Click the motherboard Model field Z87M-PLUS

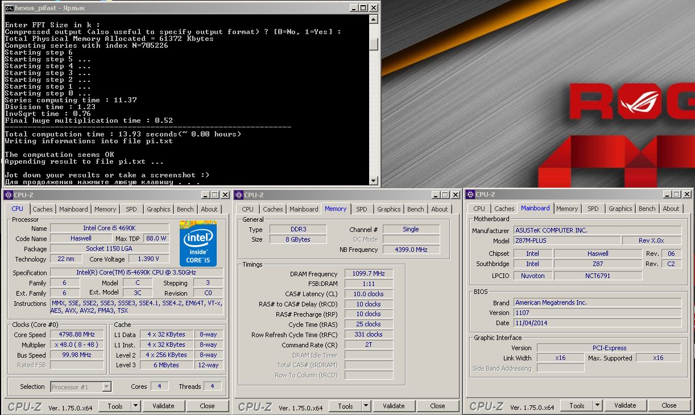click(x=567, y=240)
